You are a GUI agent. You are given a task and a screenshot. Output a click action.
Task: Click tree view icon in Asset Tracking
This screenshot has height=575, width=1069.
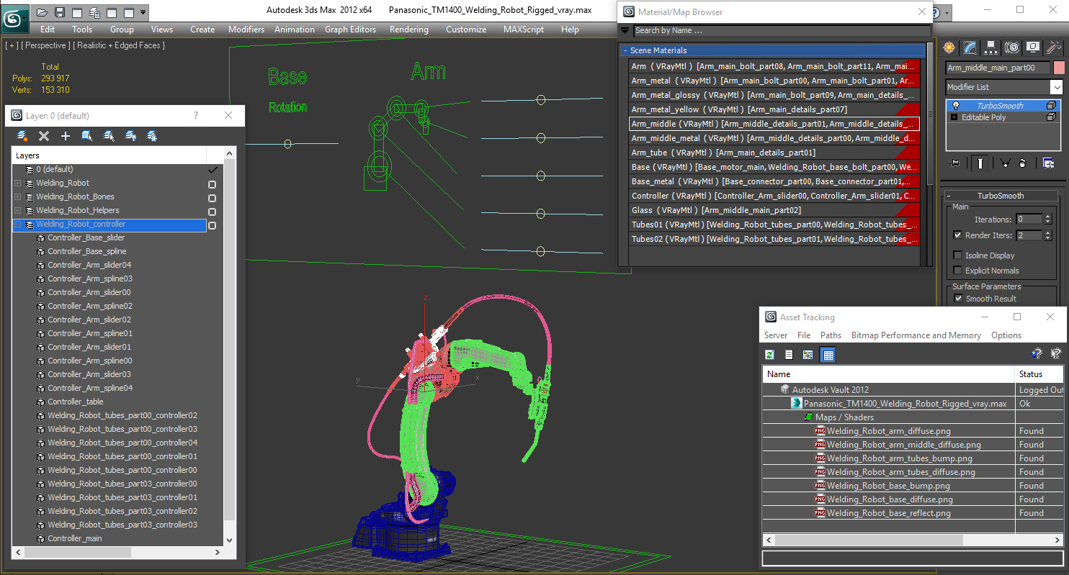pyautogui.click(x=808, y=355)
